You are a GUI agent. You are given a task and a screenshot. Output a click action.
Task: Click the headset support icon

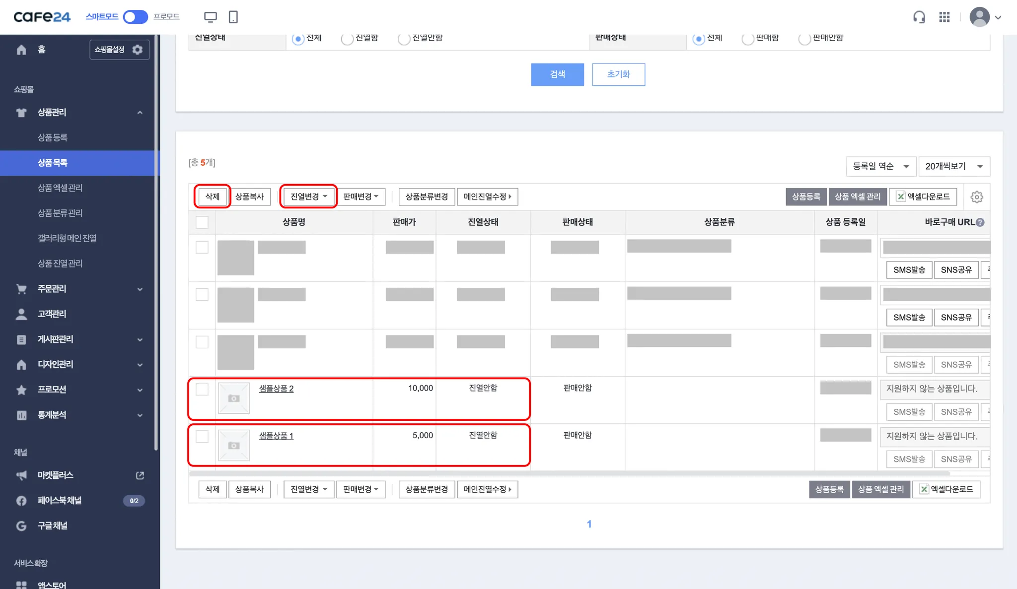[x=919, y=17]
